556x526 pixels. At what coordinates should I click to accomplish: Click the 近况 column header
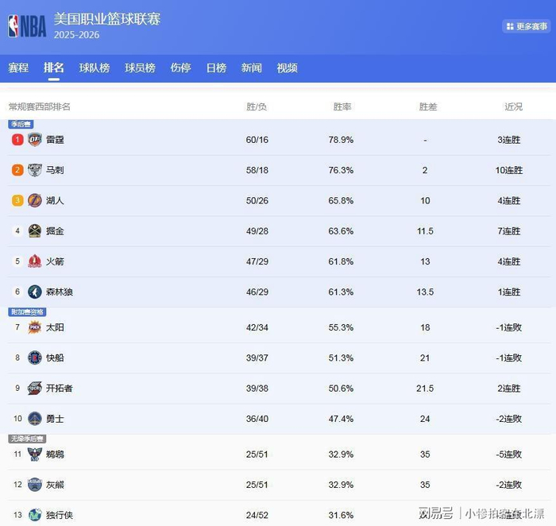tap(514, 106)
